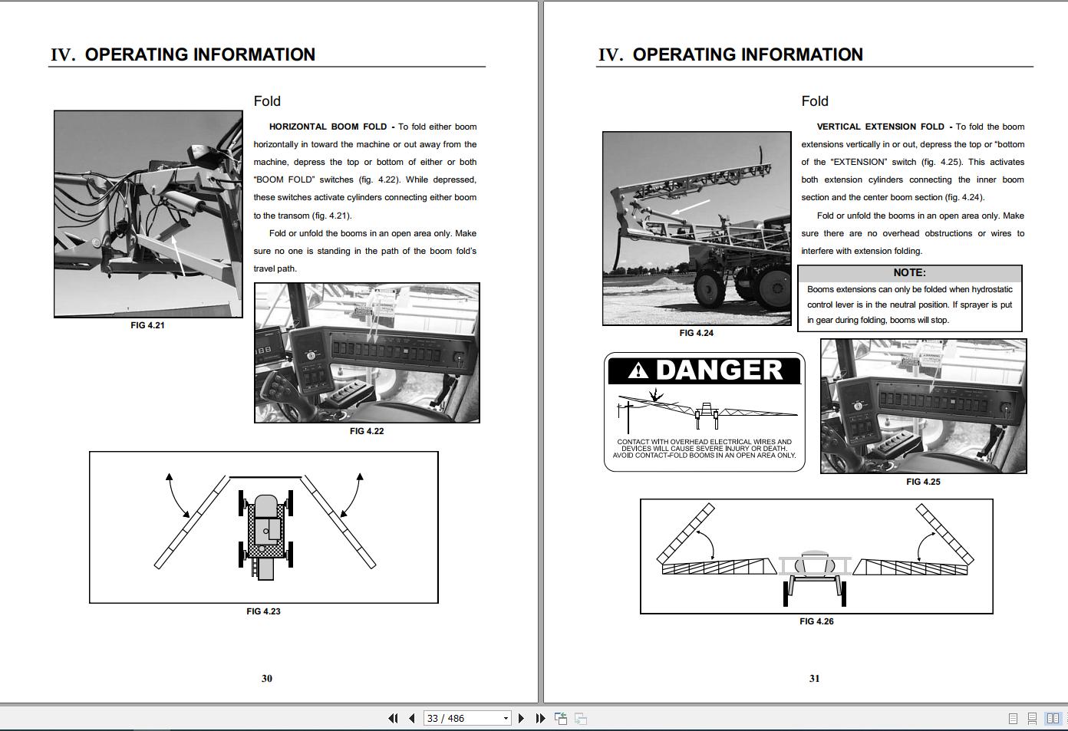This screenshot has height=731, width=1068.
Task: Click the previous view history icon
Action: pyautogui.click(x=561, y=717)
